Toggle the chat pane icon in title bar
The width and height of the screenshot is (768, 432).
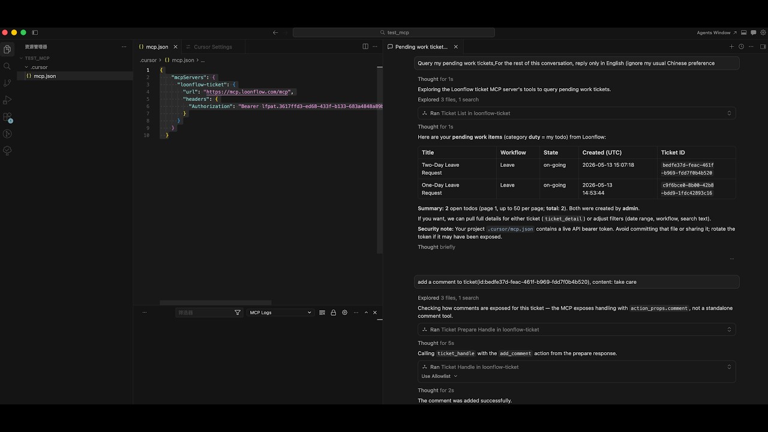click(752, 32)
